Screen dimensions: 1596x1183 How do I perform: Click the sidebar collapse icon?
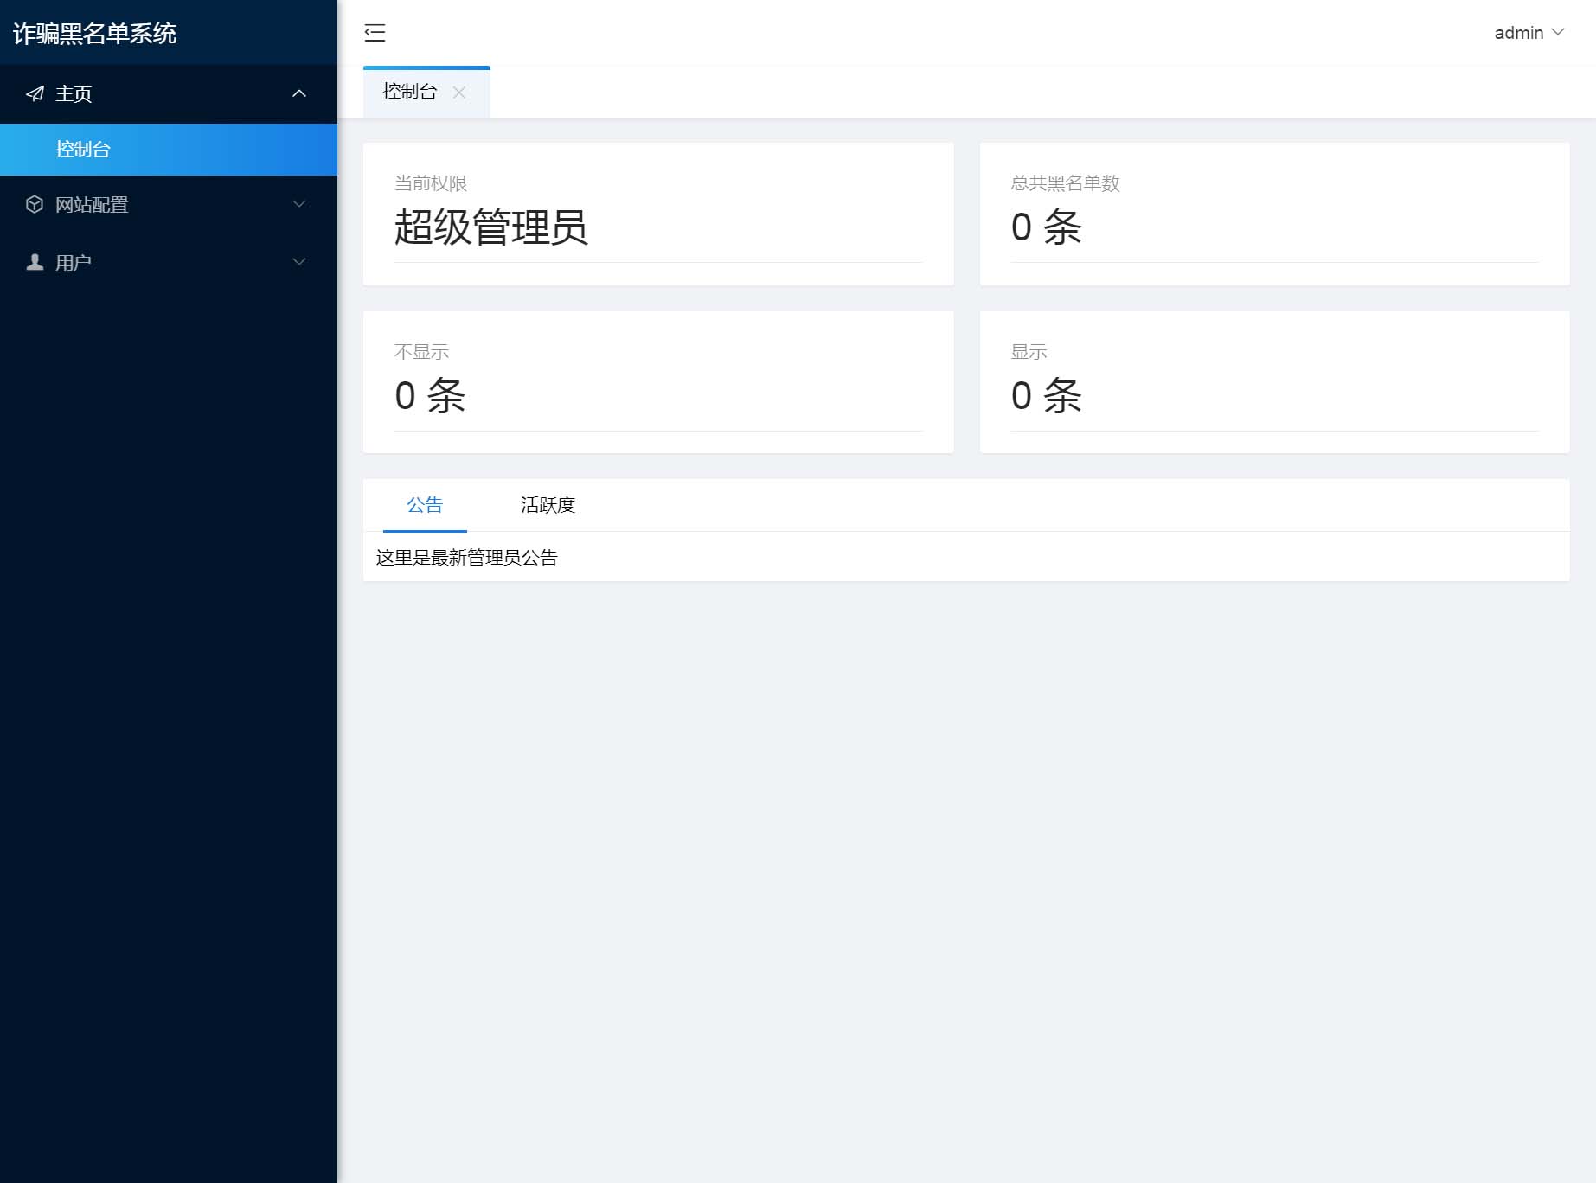pyautogui.click(x=375, y=32)
